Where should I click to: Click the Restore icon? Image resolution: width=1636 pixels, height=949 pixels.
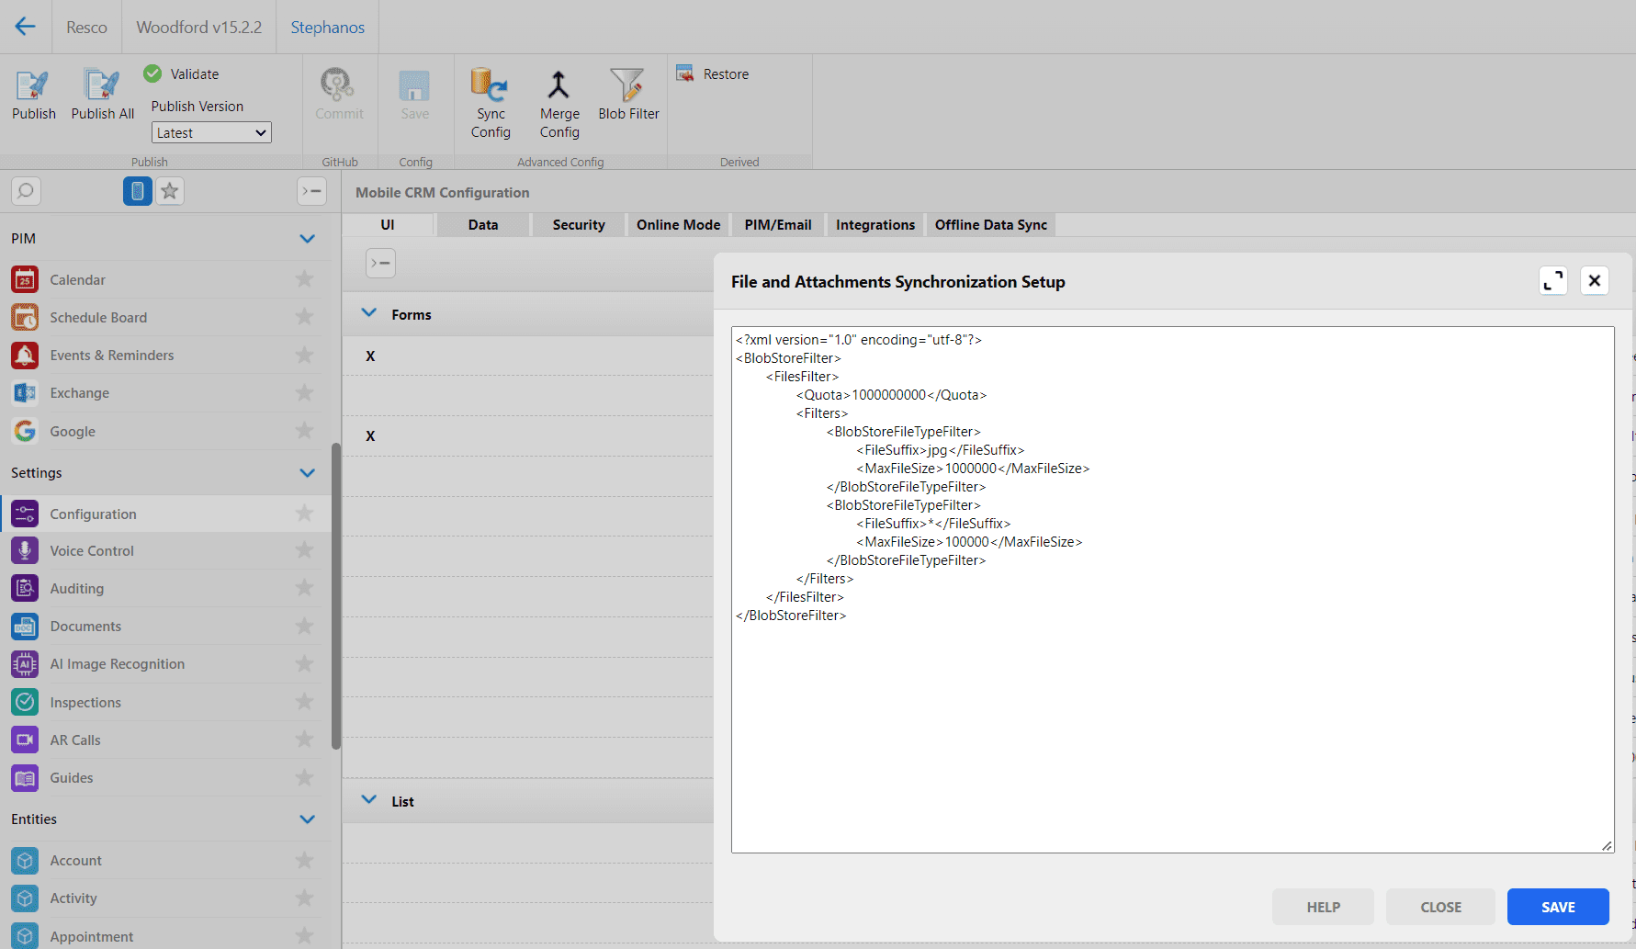(685, 73)
